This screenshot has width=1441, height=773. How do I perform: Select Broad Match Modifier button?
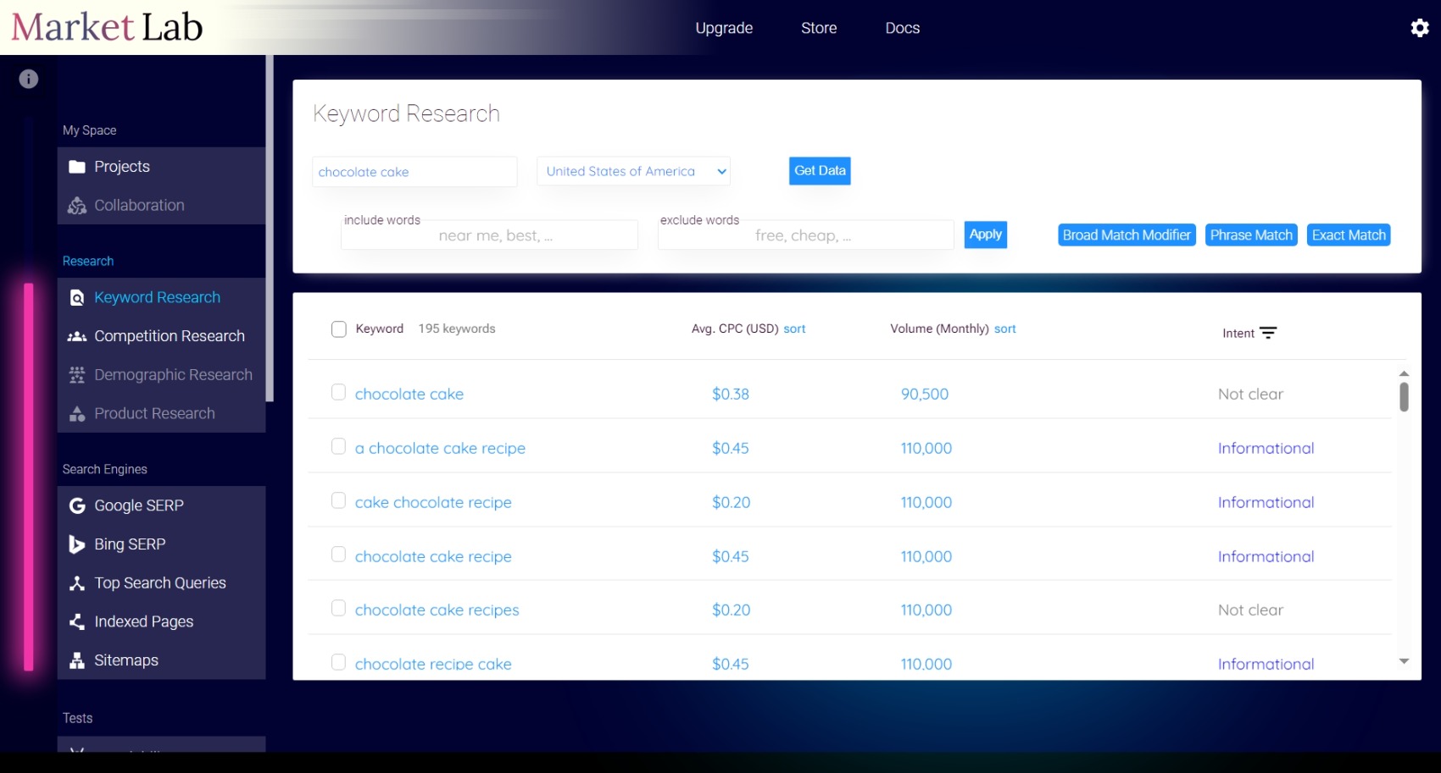[x=1127, y=235]
